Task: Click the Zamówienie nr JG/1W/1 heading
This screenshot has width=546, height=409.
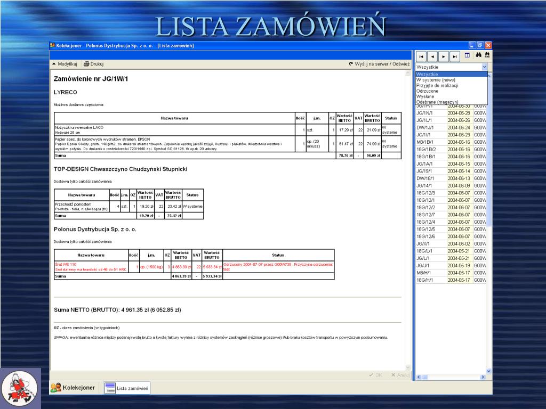Action: click(91, 79)
